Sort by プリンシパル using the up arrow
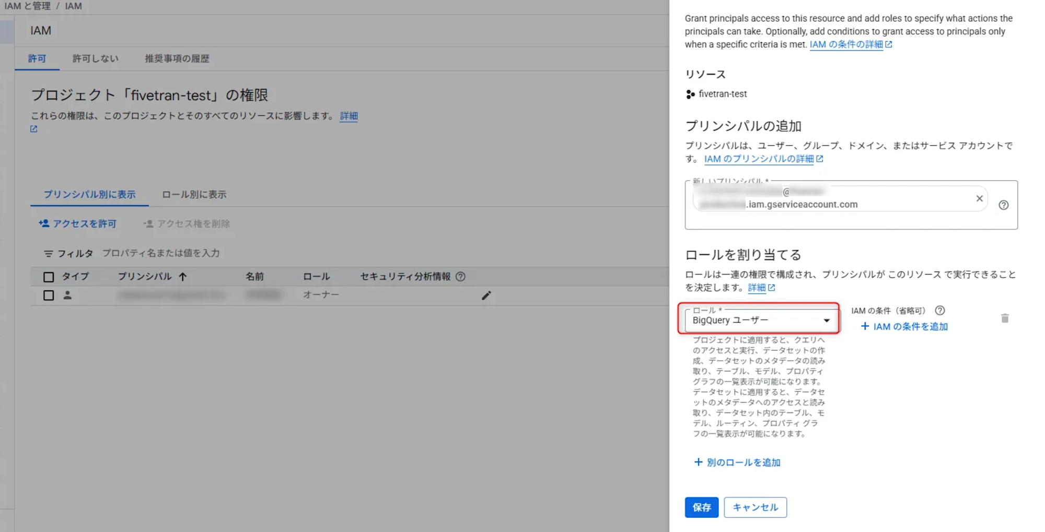Image resolution: width=1045 pixels, height=532 pixels. [x=182, y=277]
